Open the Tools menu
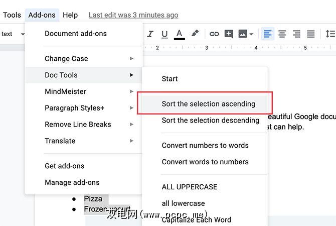Screen dimensions: 336x226 click(x=12, y=15)
